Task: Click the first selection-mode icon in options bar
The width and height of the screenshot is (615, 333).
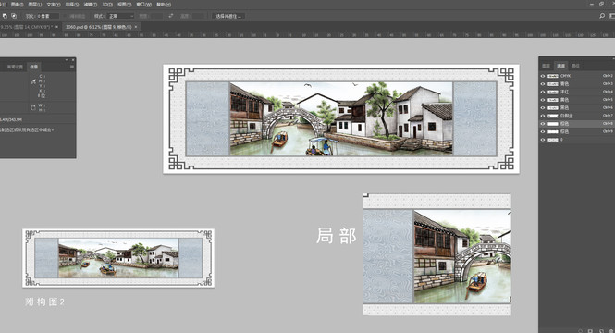Action: coord(5,16)
